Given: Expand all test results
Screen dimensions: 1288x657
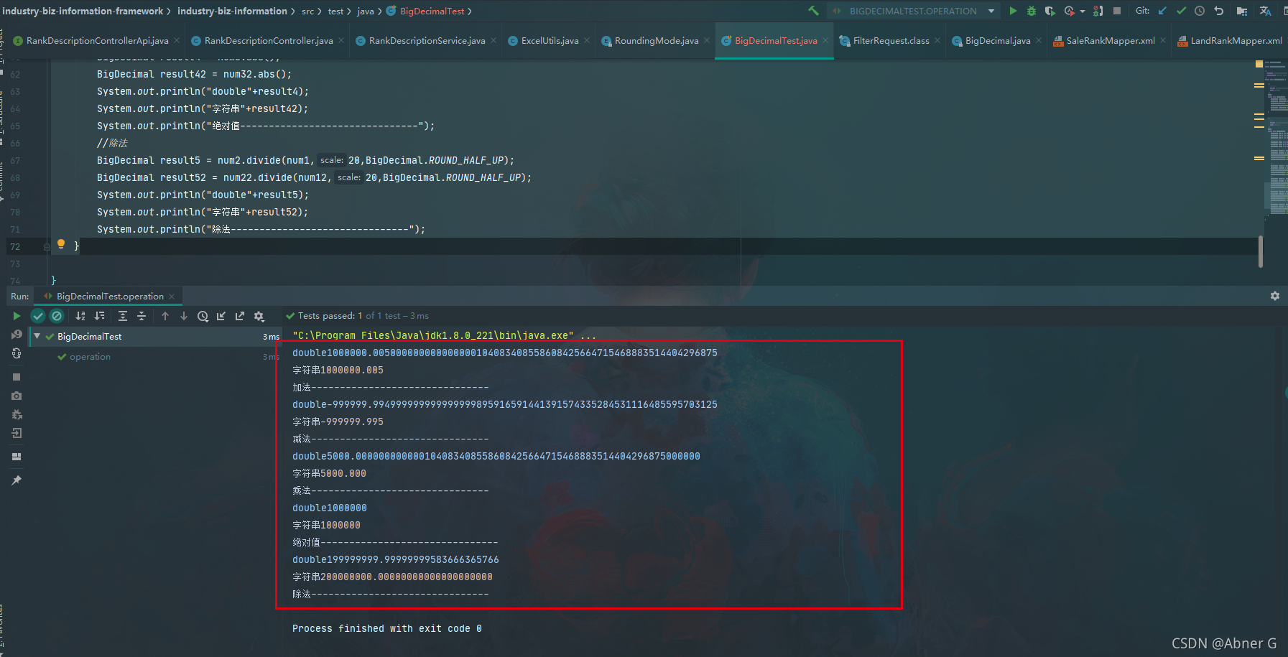Looking at the screenshot, I should tap(123, 316).
